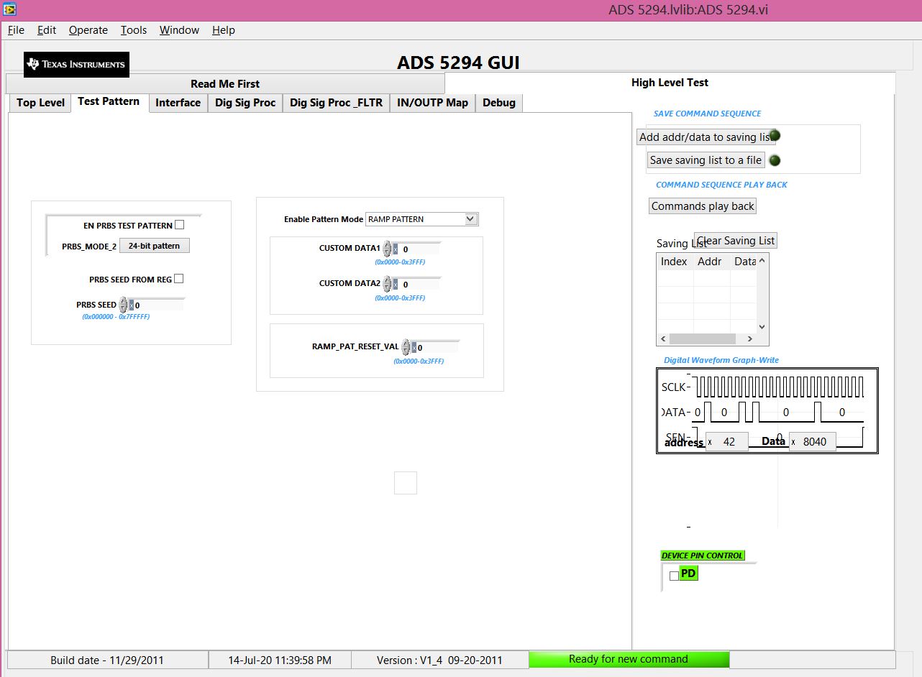Image resolution: width=922 pixels, height=677 pixels.
Task: Open the File menu
Action: coord(16,30)
